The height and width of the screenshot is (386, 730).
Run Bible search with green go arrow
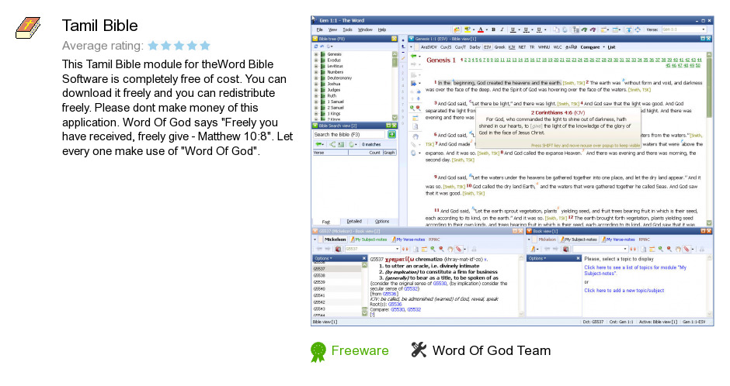[x=391, y=135]
